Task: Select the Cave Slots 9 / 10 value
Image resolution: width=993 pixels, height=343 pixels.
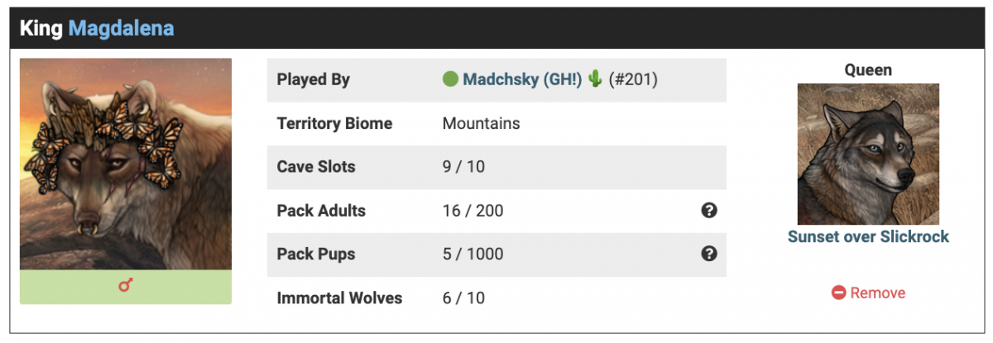Action: pyautogui.click(x=463, y=167)
